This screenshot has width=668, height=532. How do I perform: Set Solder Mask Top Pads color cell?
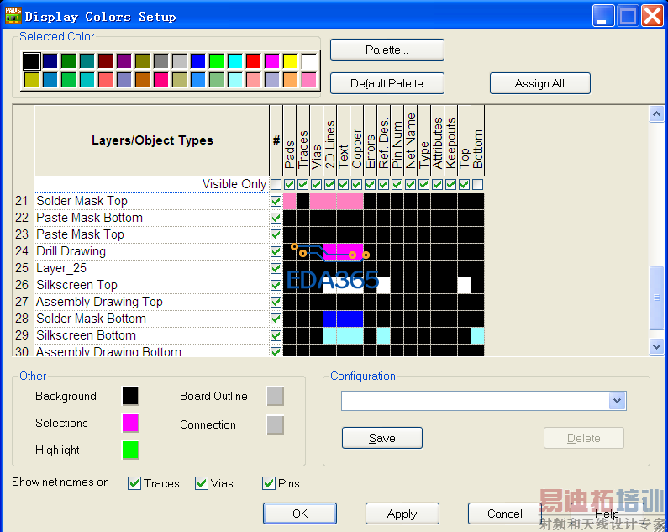[289, 201]
